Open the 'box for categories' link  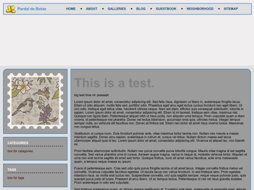click(x=20, y=151)
